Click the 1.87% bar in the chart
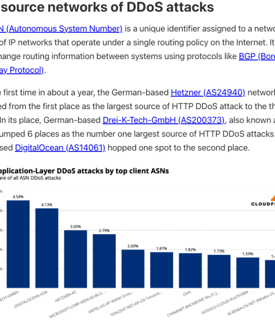This screenshot has height=321, width=275. (161, 270)
